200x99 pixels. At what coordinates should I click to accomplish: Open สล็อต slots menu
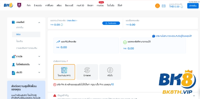[x=59, y=6]
